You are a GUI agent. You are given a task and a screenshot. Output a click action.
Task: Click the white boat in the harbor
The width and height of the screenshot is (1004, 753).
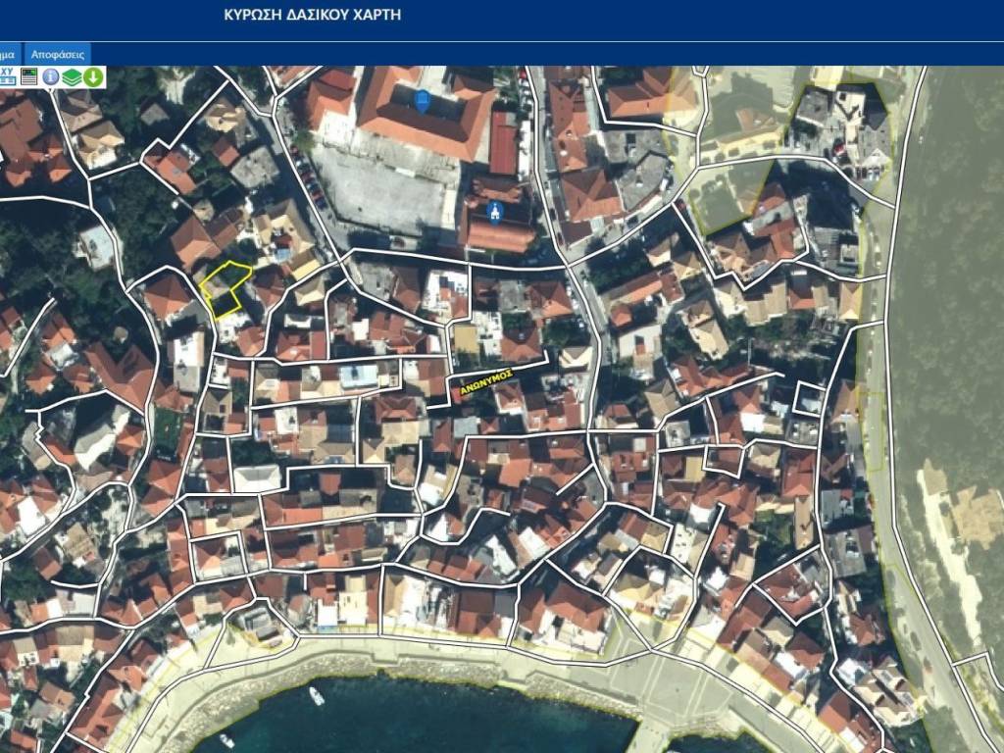[317, 695]
